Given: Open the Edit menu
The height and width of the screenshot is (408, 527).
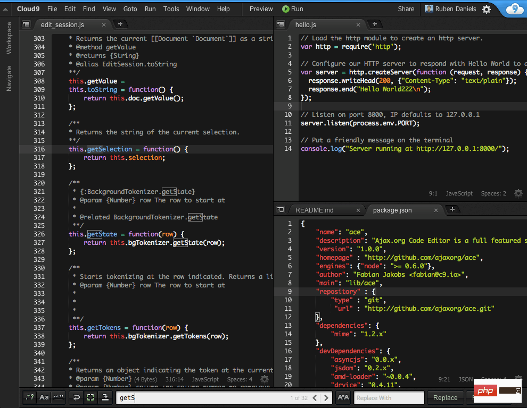Looking at the screenshot, I should [x=70, y=9].
